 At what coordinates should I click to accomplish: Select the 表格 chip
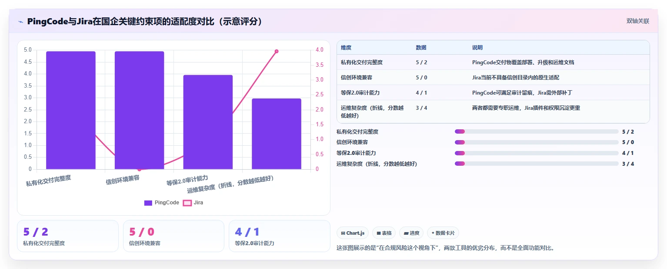click(x=384, y=233)
